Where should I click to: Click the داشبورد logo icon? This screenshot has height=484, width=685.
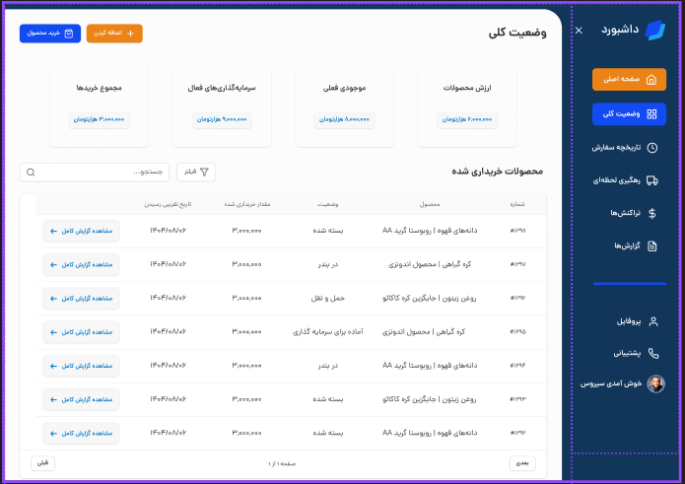coord(654,30)
